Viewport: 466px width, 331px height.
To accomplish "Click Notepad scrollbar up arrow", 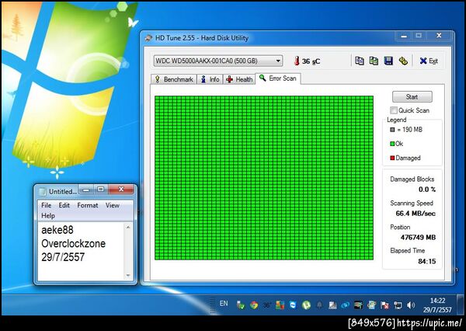I will coord(128,227).
